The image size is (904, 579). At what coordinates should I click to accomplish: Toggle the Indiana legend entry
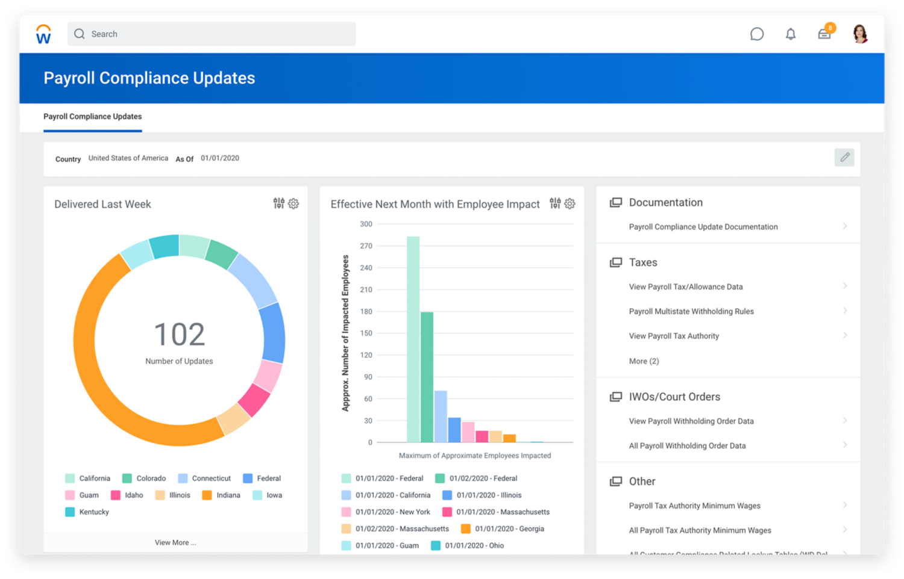(x=222, y=495)
